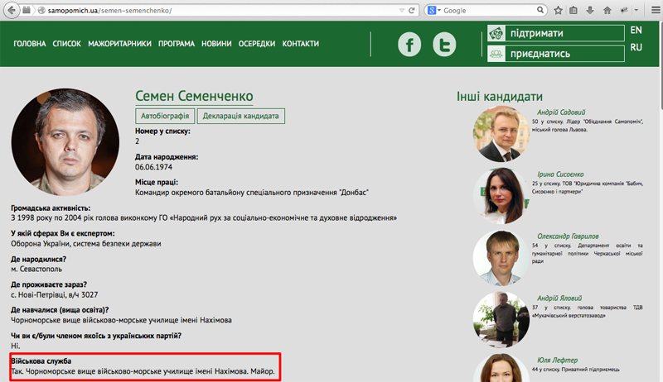Open the Декларація кандидата button
Screen dimensions: 663x382
241,117
